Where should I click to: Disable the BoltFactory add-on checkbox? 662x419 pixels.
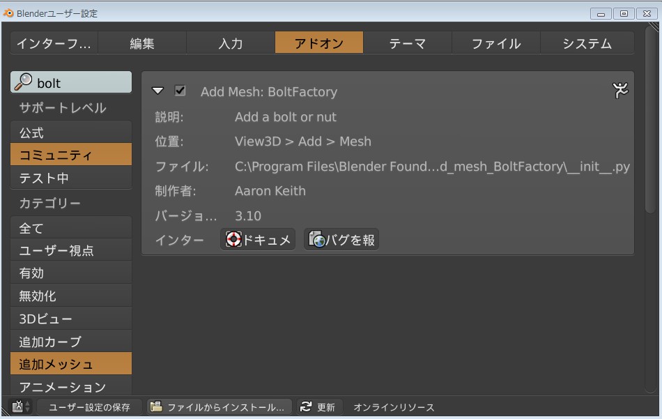pyautogui.click(x=180, y=91)
